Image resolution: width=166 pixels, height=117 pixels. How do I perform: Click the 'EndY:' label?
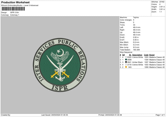122,40
